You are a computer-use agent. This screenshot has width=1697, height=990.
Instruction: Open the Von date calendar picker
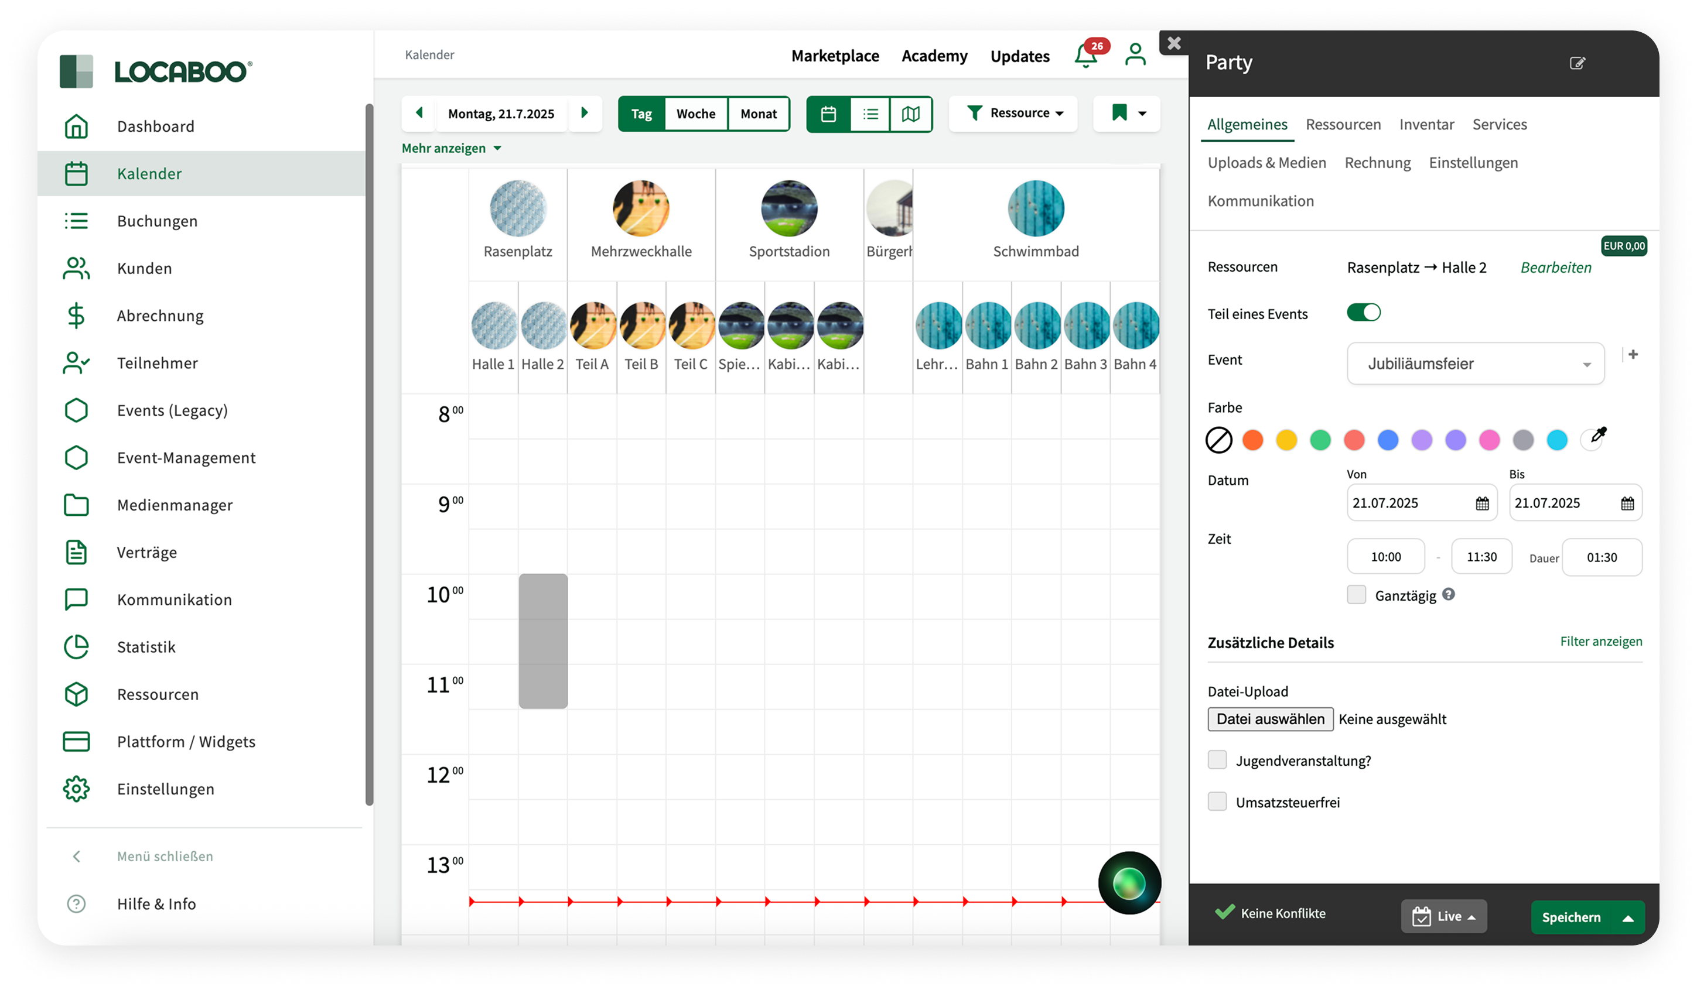[1482, 503]
